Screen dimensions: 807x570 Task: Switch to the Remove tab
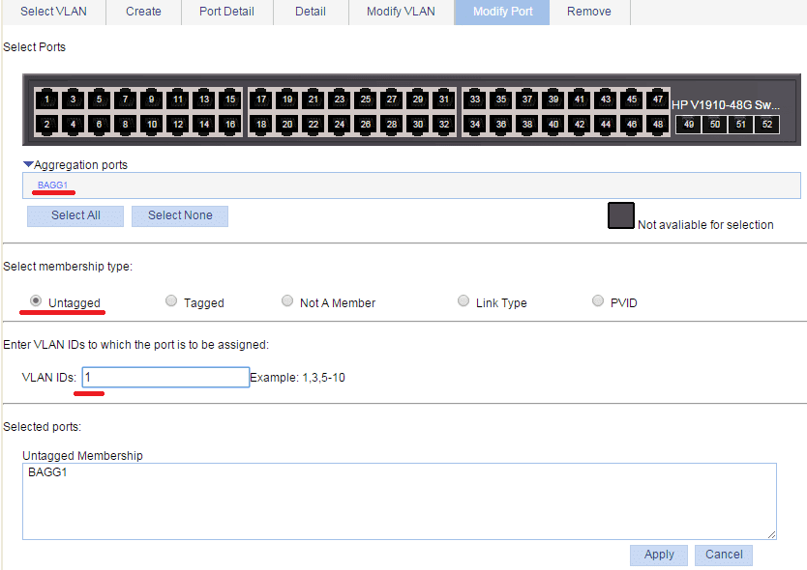click(589, 12)
